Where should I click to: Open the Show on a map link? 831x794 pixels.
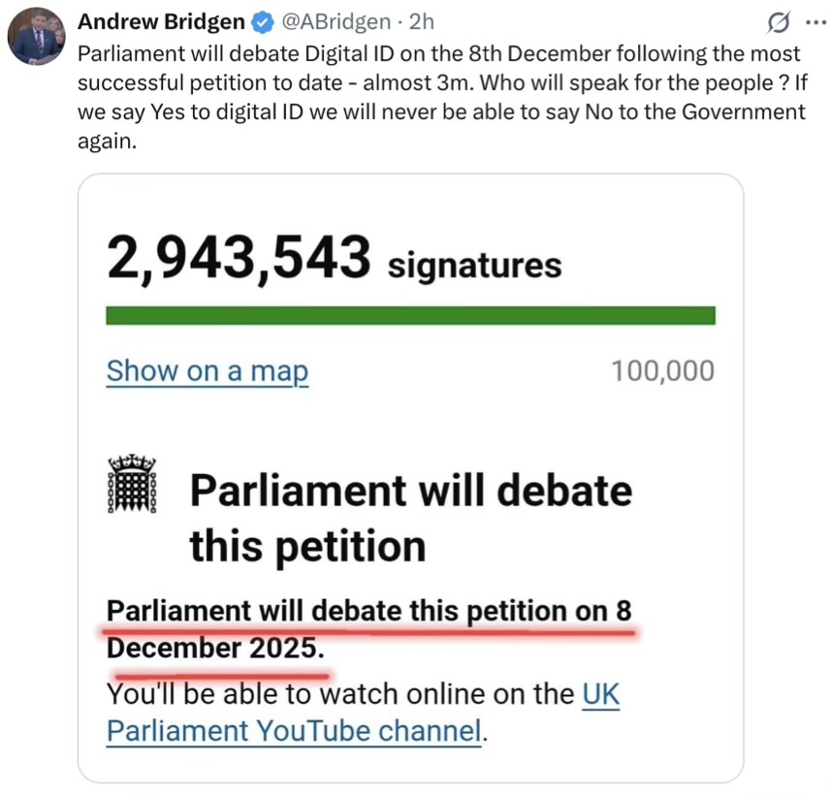tap(207, 371)
